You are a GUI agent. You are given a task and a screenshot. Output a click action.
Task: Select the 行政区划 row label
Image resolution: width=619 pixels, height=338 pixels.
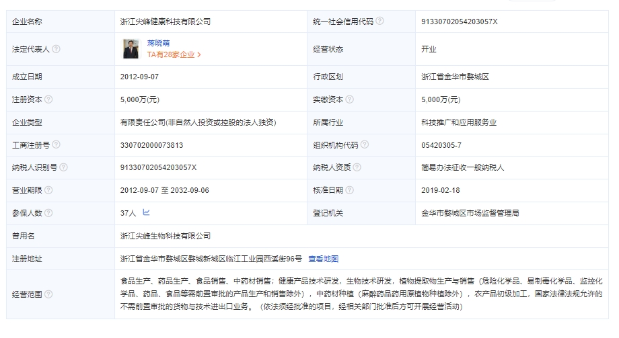(x=328, y=77)
